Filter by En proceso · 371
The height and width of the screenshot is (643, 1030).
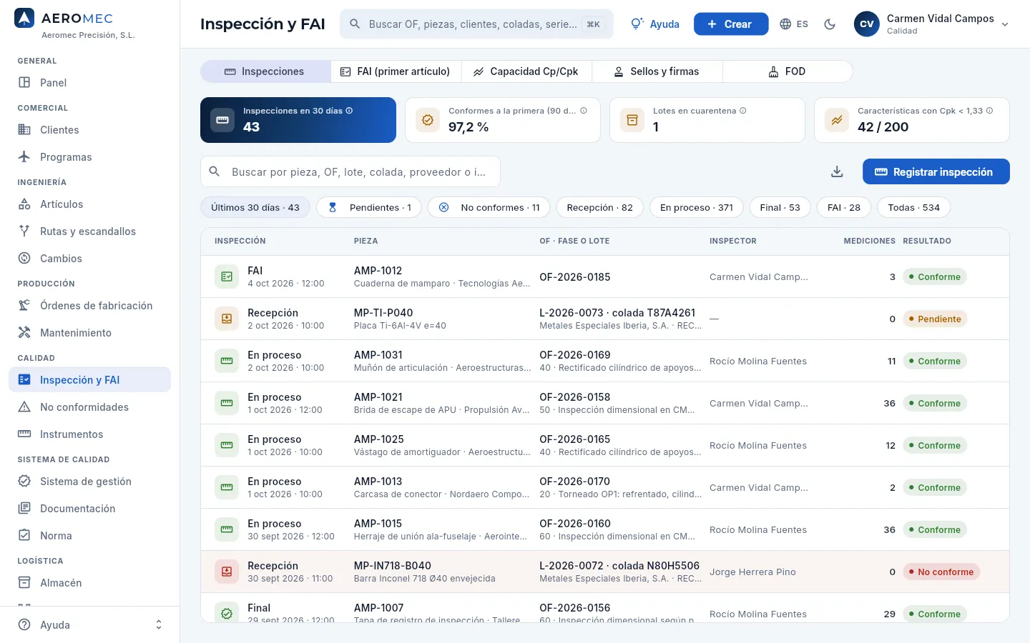pyautogui.click(x=697, y=208)
